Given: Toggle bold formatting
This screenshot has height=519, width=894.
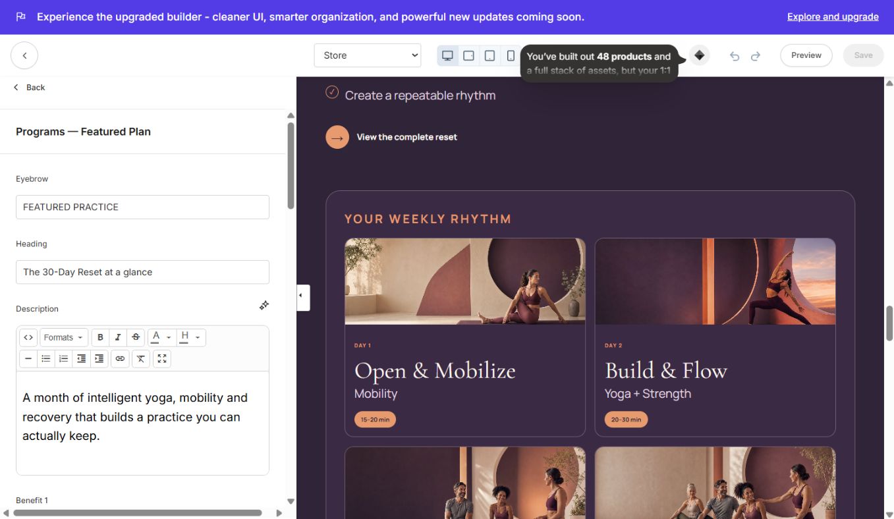Looking at the screenshot, I should [x=100, y=338].
